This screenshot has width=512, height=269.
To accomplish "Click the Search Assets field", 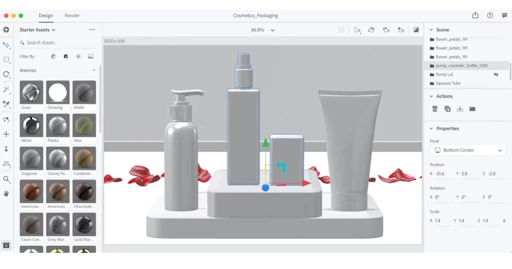I will point(57,43).
